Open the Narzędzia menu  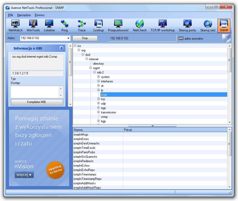coord(24,15)
